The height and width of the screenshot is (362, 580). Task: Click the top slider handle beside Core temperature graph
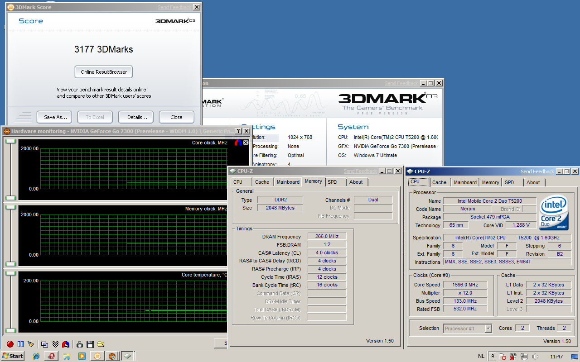11,273
